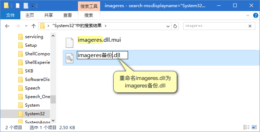Open the recent locations dropdown arrow
The image size is (260, 132).
click(26, 26)
